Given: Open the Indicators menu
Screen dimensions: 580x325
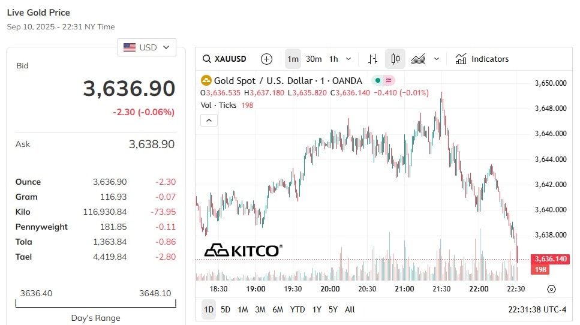Looking at the screenshot, I should 482,59.
